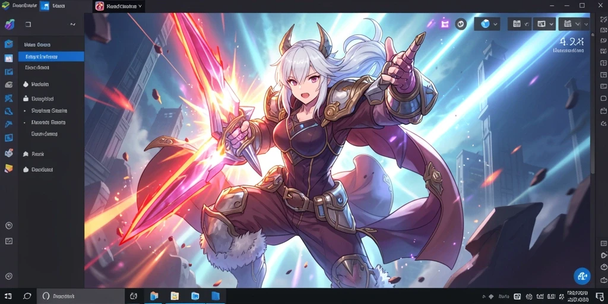Open the picture gallery icon in left strip
Viewport: 608px width, 304px height.
click(8, 58)
